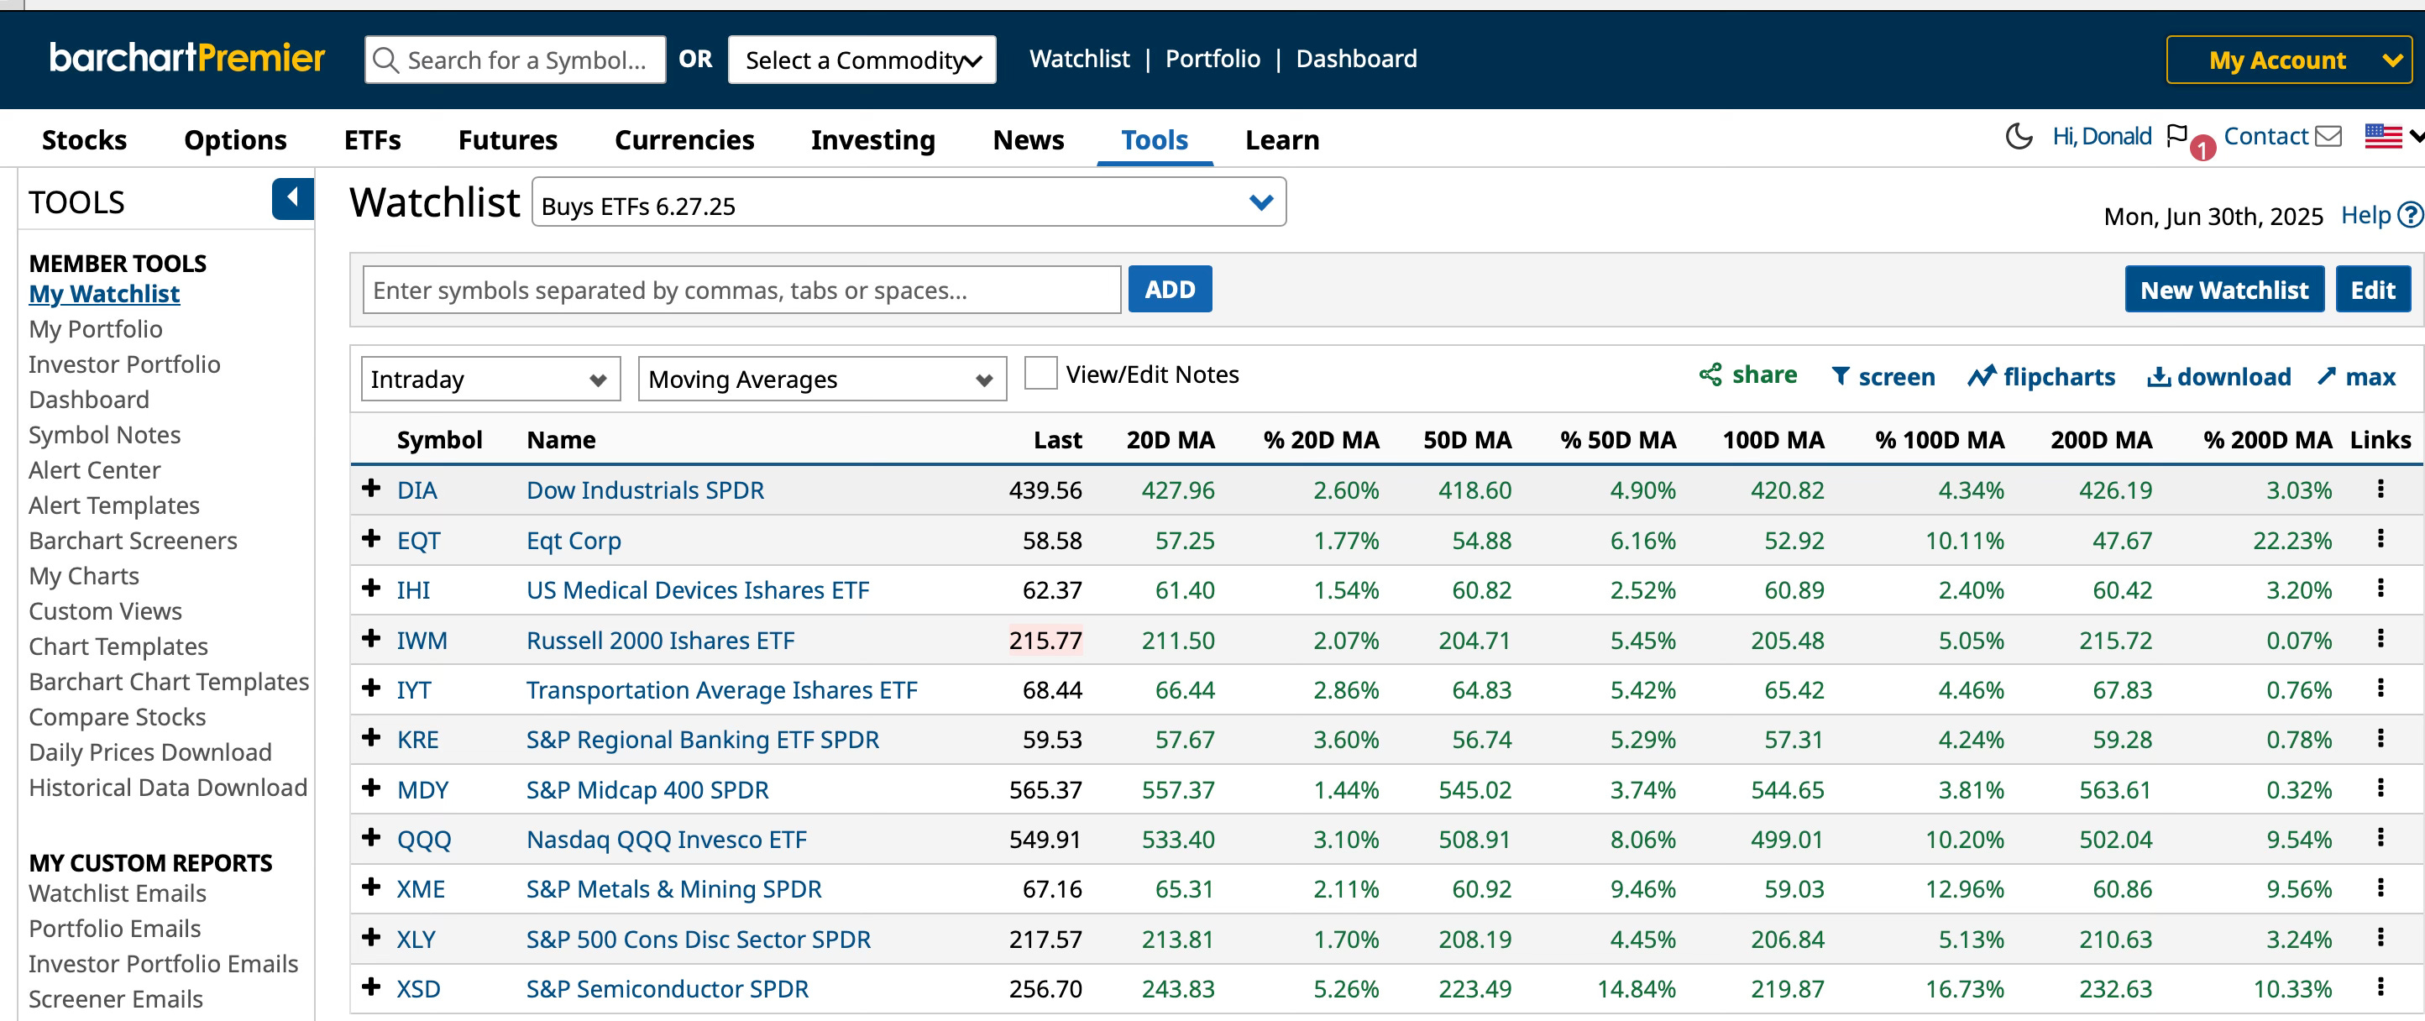Click the ADD button
Viewport: 2425px width, 1021px height.
pos(1169,290)
